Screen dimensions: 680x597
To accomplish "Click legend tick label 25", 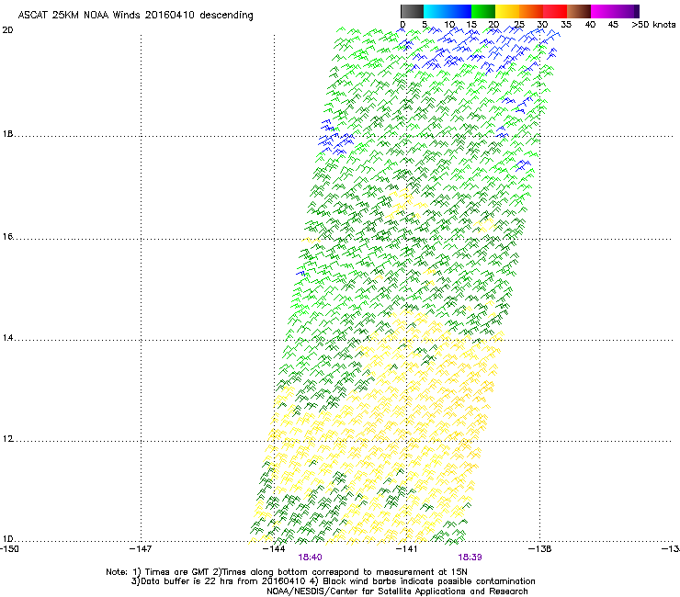I will (519, 25).
